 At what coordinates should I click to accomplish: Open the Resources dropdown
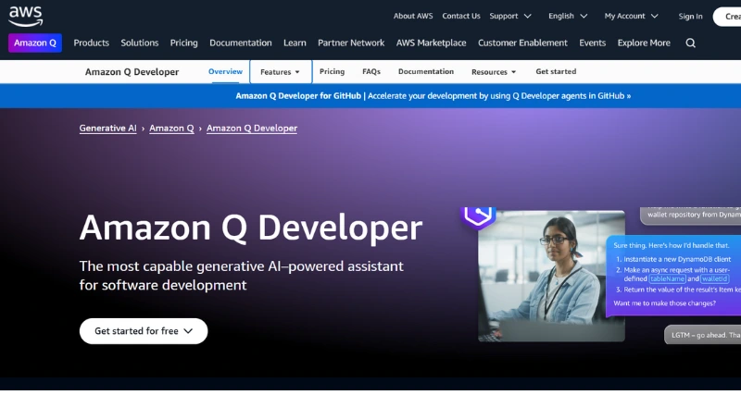point(494,72)
